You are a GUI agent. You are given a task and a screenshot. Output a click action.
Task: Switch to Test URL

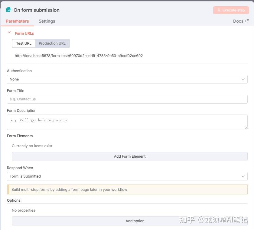pyautogui.click(x=24, y=43)
